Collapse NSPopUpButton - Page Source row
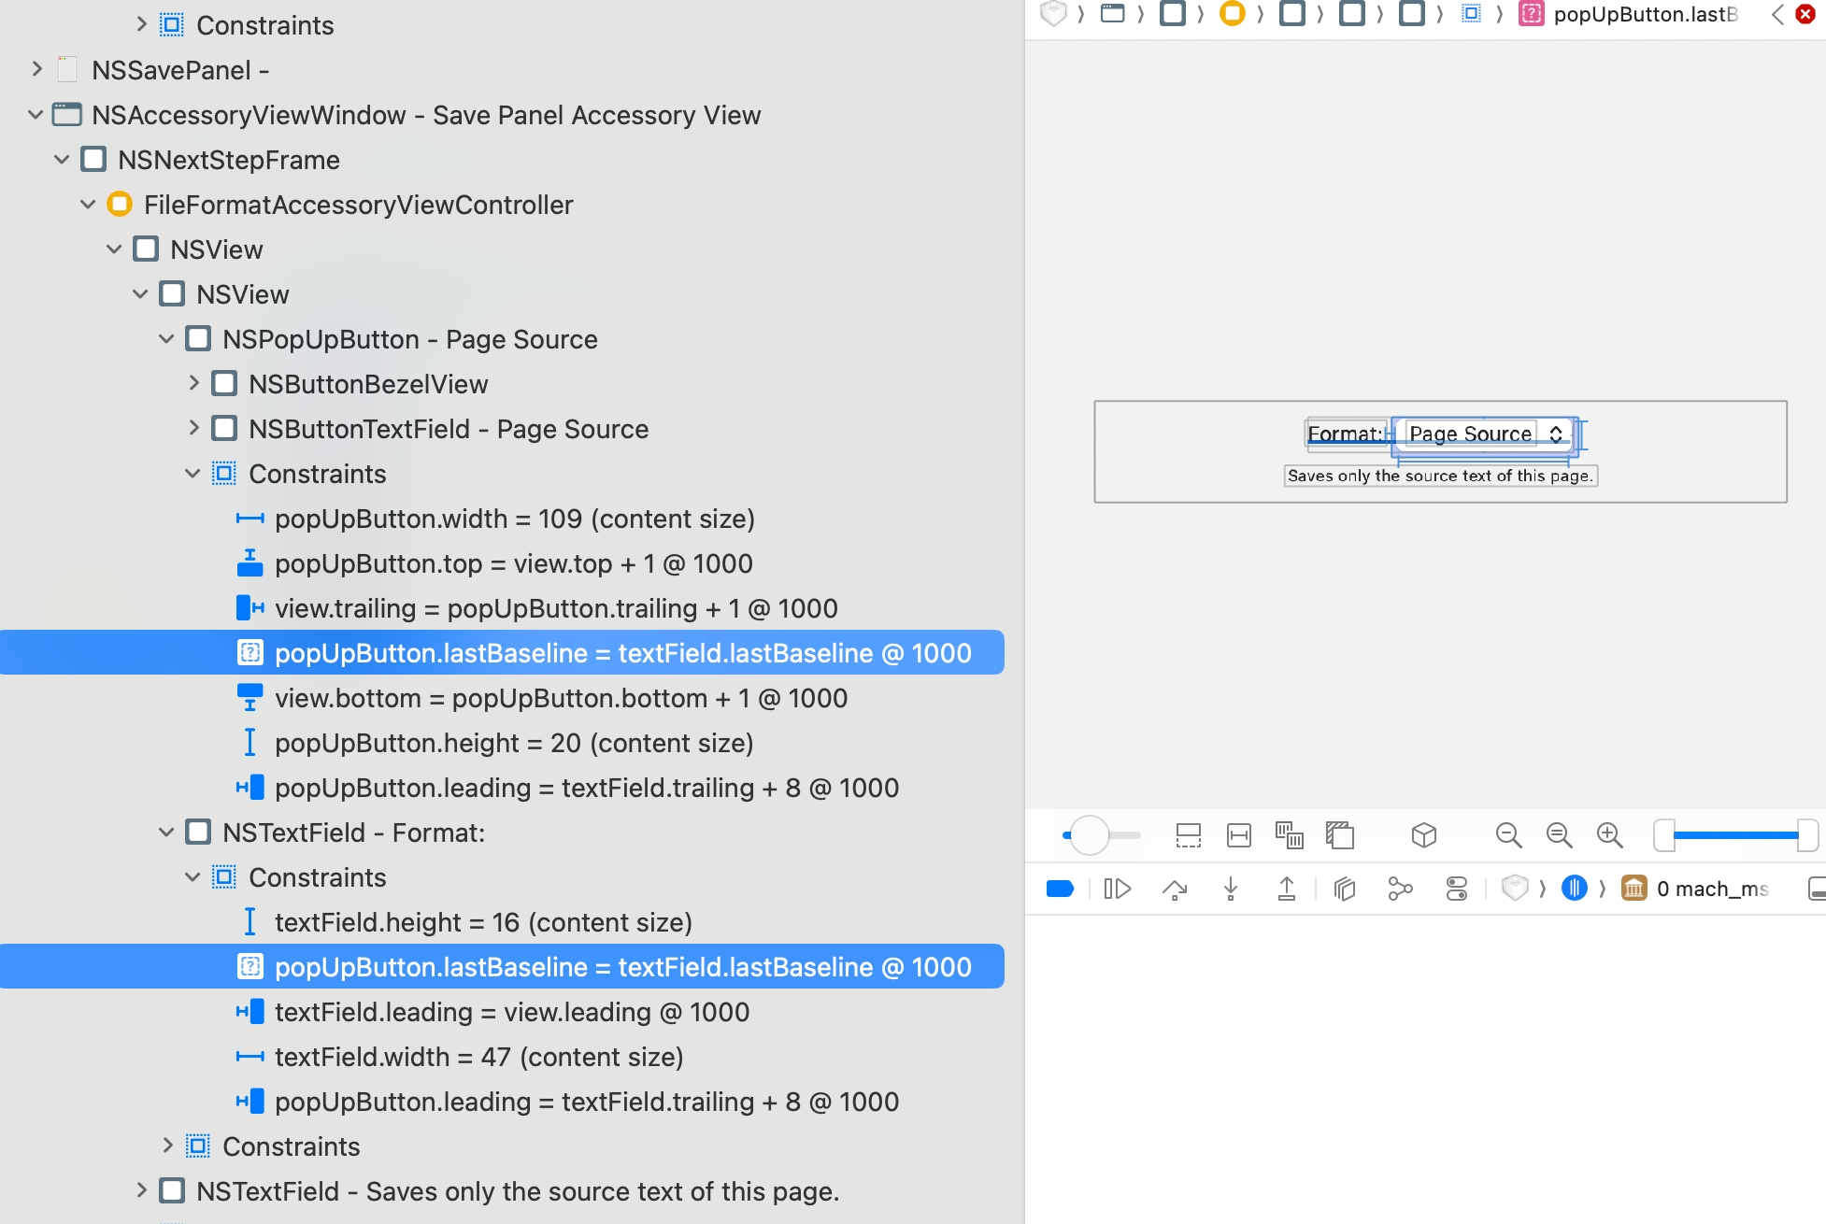The width and height of the screenshot is (1826, 1224). [x=166, y=339]
